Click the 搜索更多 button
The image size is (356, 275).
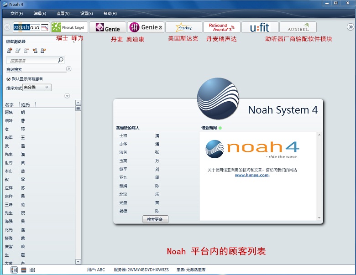point(155,219)
